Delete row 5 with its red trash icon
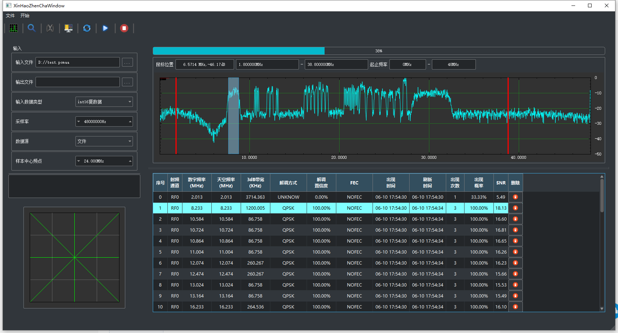The image size is (618, 333). pyautogui.click(x=515, y=252)
